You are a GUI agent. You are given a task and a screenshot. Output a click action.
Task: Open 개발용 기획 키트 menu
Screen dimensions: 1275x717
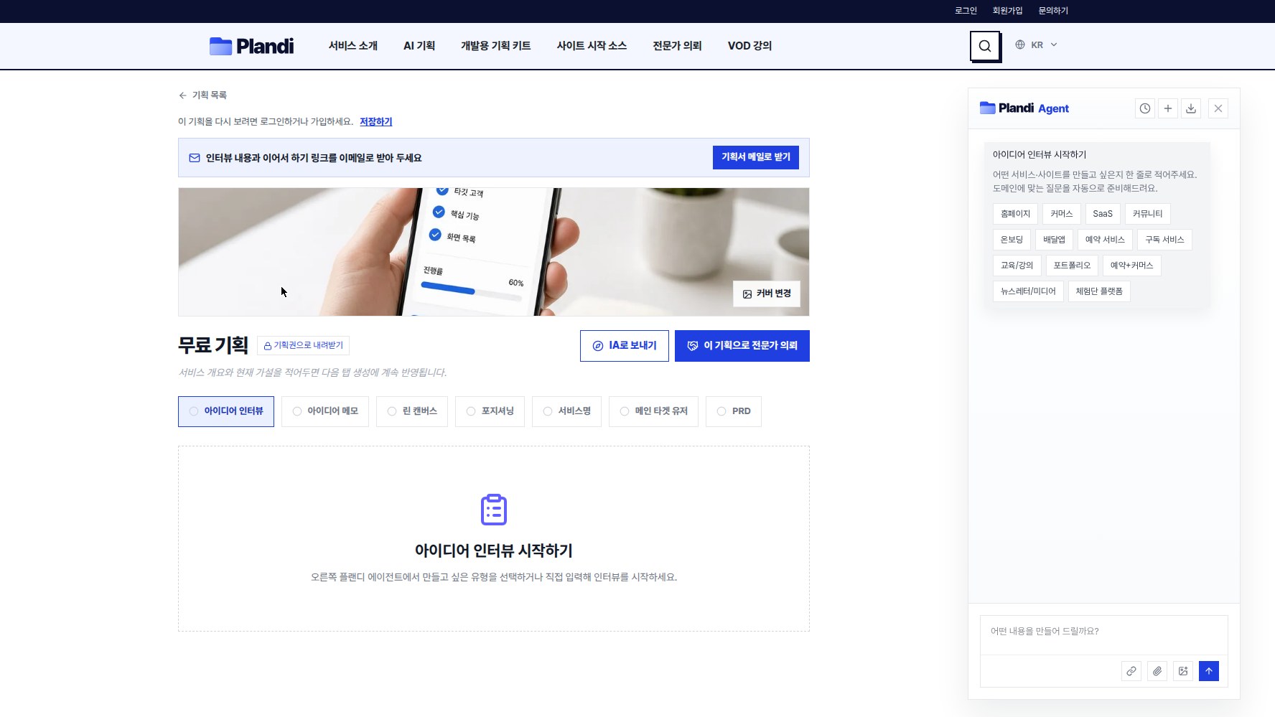(x=496, y=46)
